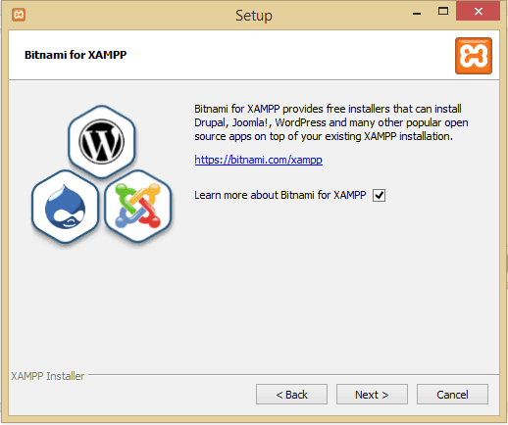The image size is (508, 425).
Task: Click the Setup title bar text
Action: click(254, 16)
